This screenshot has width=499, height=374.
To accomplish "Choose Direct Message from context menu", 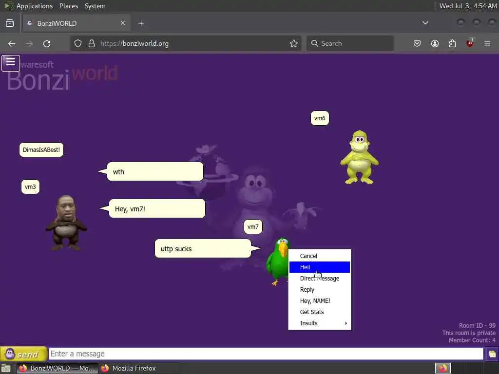I will 320,278.
